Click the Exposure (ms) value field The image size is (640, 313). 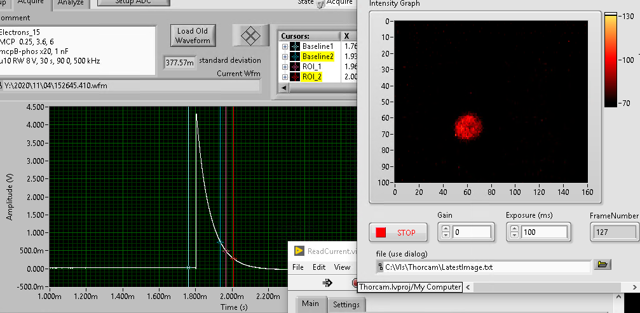tap(544, 232)
